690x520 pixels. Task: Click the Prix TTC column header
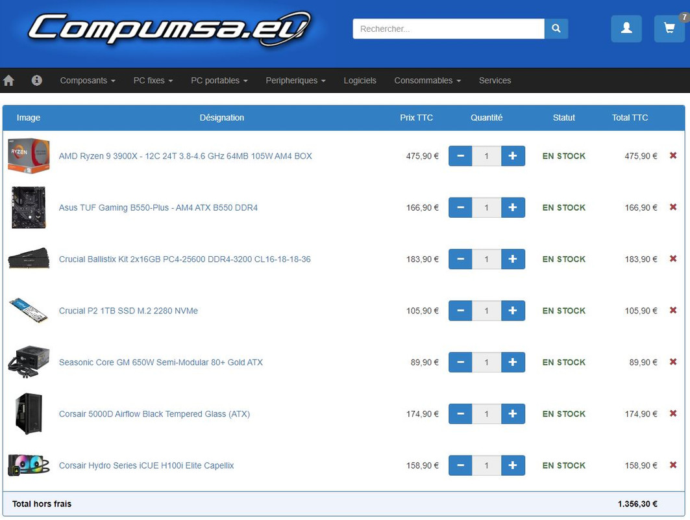pos(416,118)
